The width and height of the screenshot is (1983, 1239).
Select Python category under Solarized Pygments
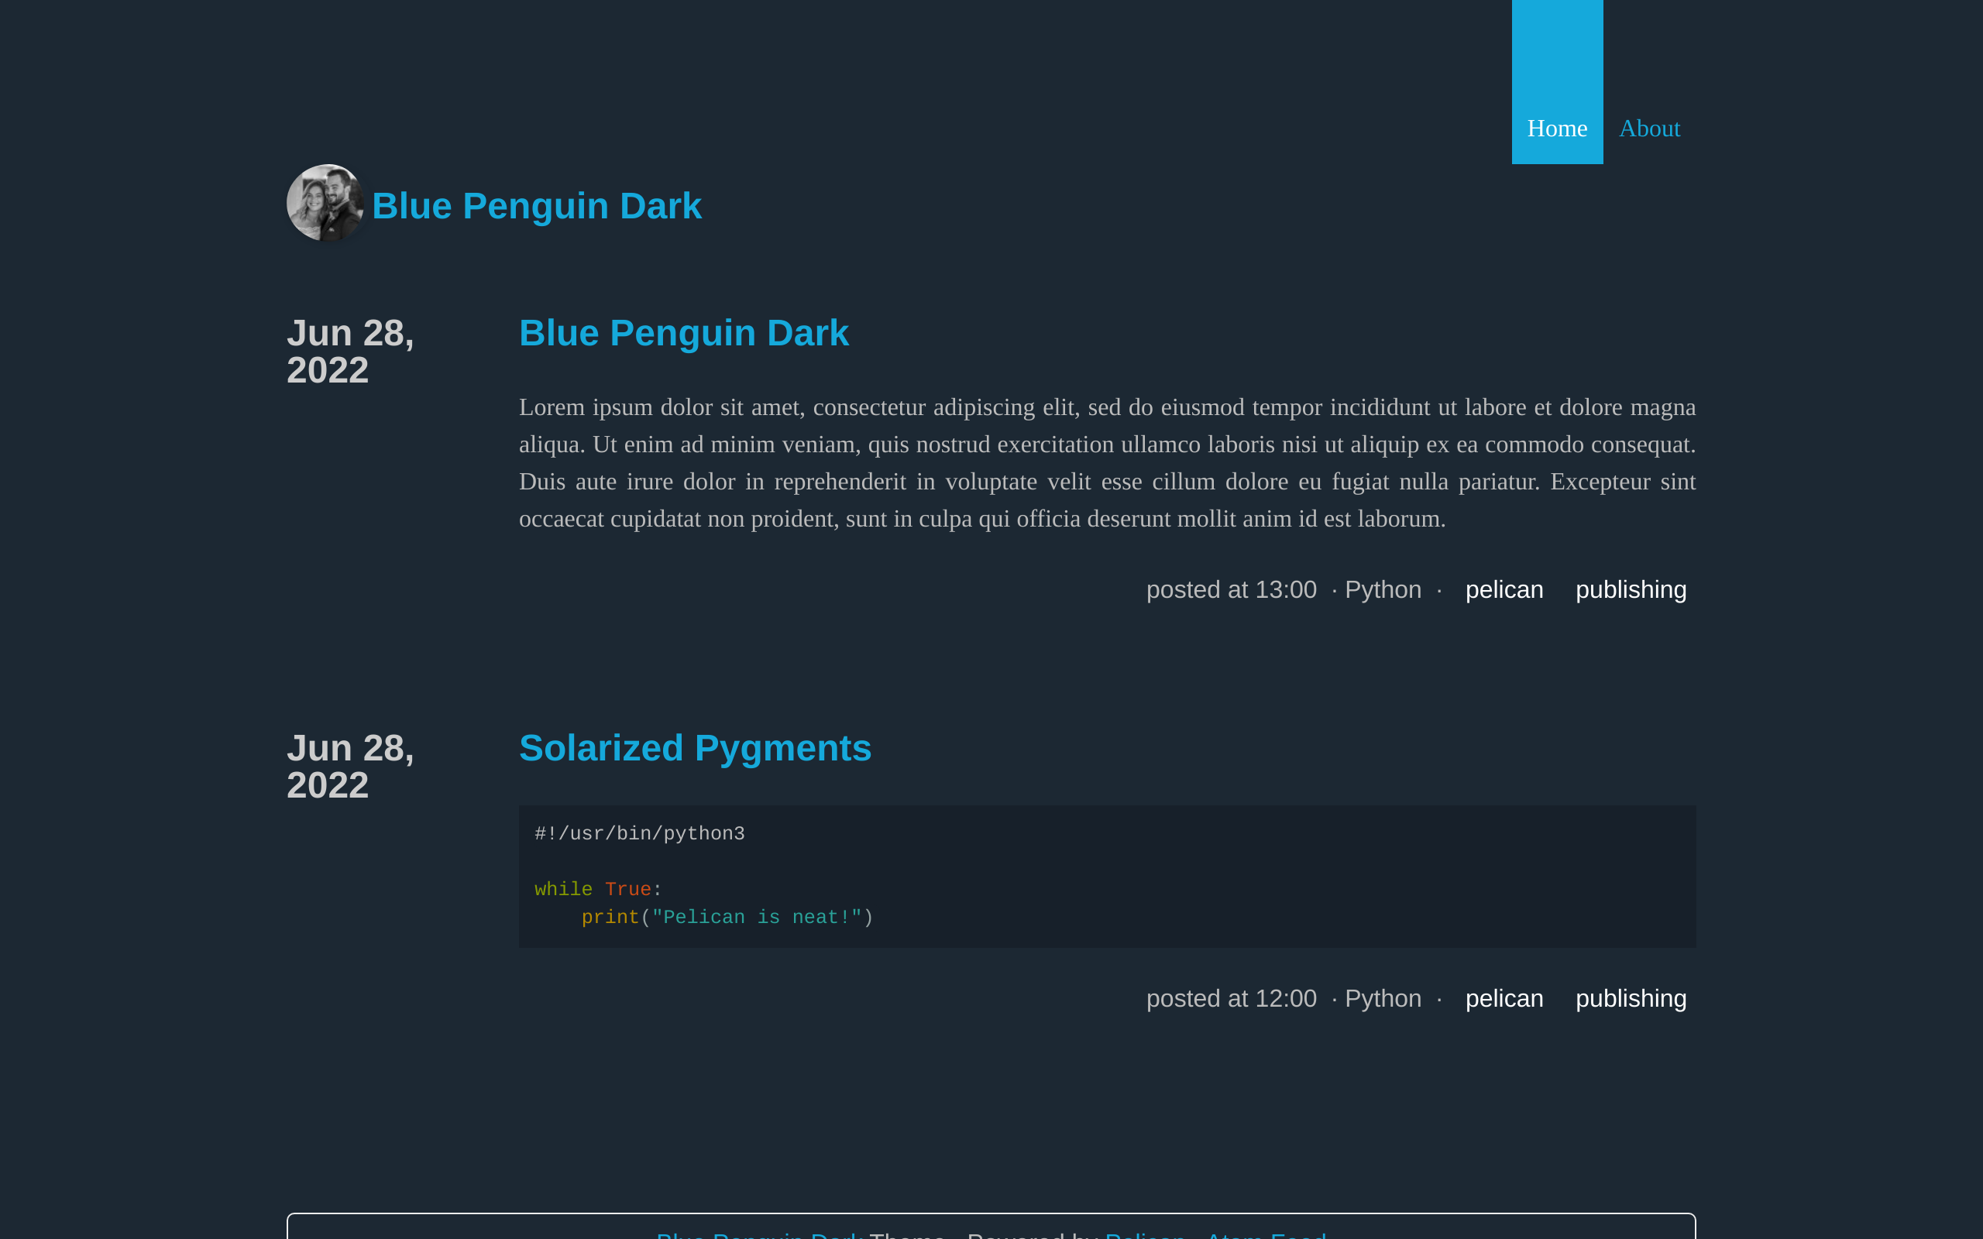pyautogui.click(x=1383, y=999)
